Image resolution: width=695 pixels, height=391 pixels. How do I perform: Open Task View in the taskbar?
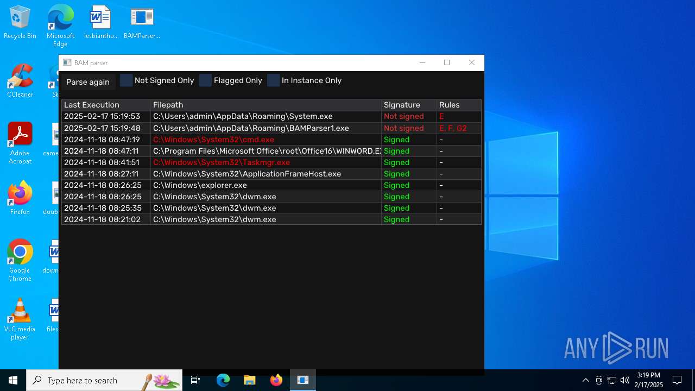pyautogui.click(x=195, y=380)
